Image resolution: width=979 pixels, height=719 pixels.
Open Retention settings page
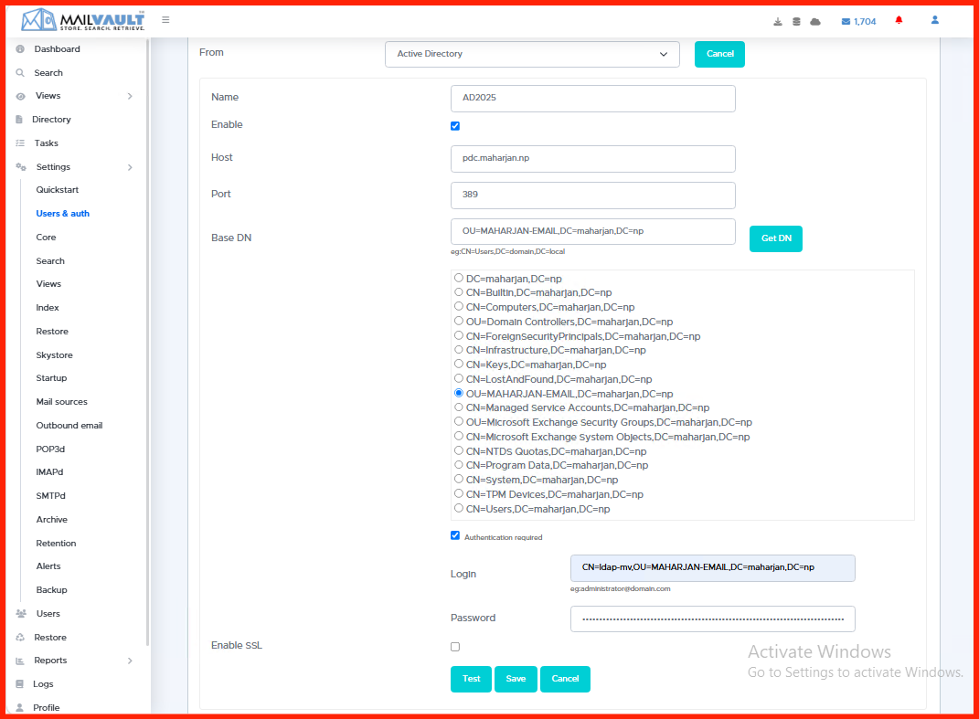56,543
